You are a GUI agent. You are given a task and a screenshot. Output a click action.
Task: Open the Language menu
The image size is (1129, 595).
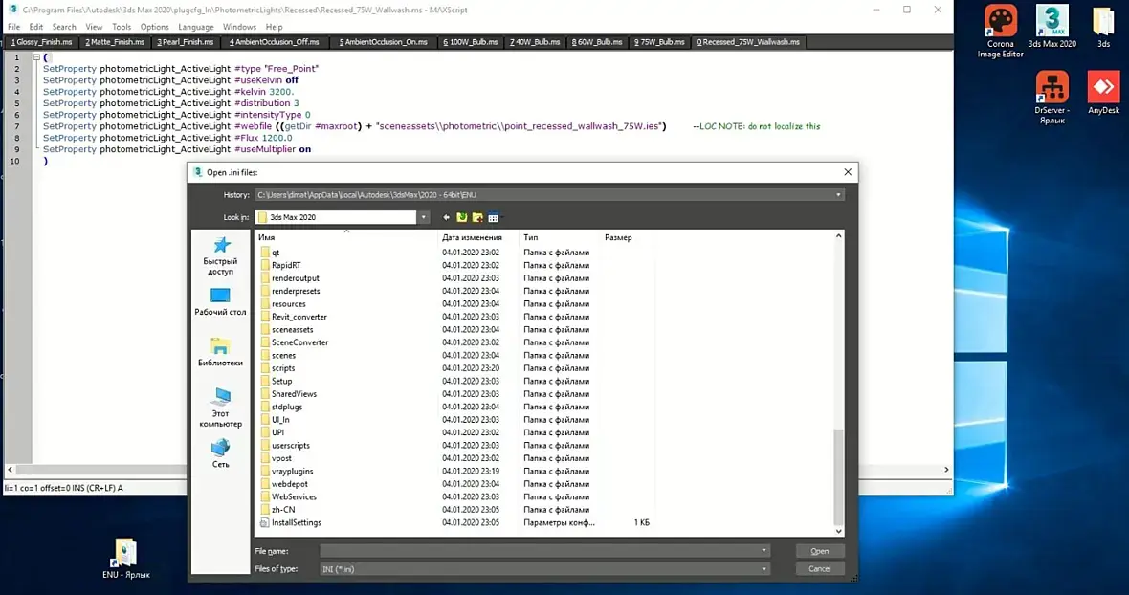click(x=196, y=27)
